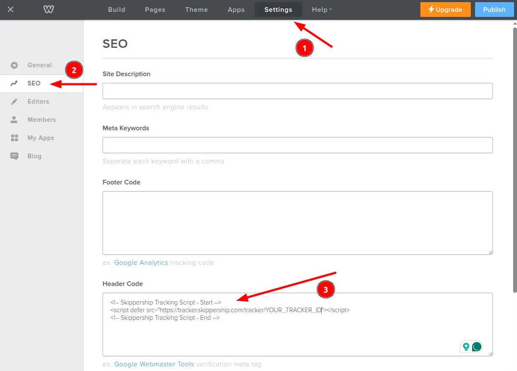Viewport: 517px width, 371px height.
Task: Open My Apps via the grid icon
Action: pyautogui.click(x=15, y=137)
